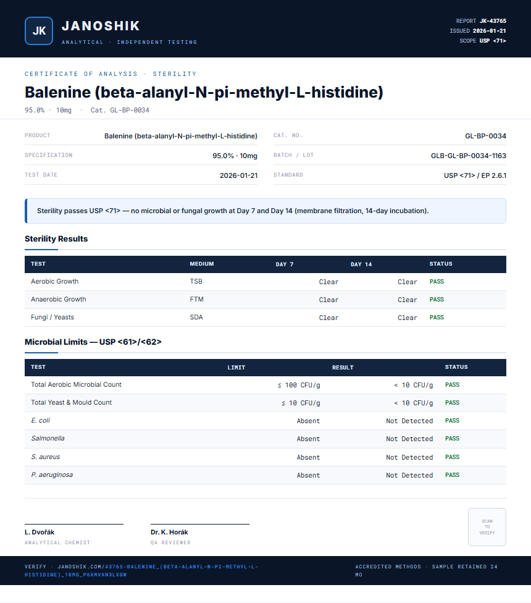This screenshot has height=603, width=531.
Task: Select standard USP <71> / EP 2.6.1
Action: [475, 175]
